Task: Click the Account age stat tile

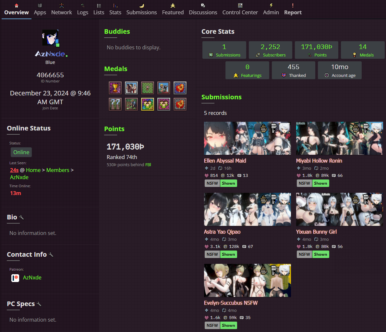Action: click(340, 70)
